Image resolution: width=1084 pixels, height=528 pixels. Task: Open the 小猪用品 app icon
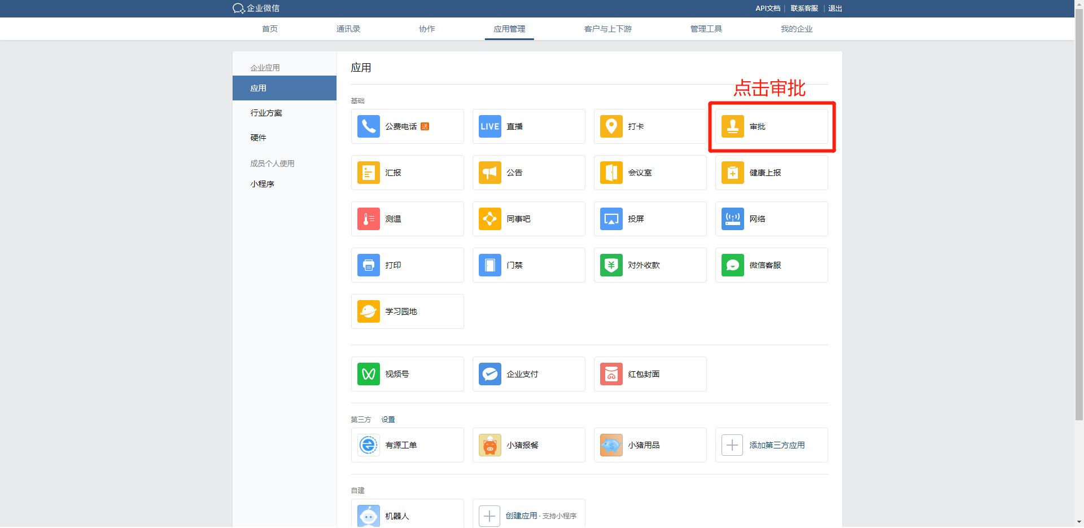(611, 445)
